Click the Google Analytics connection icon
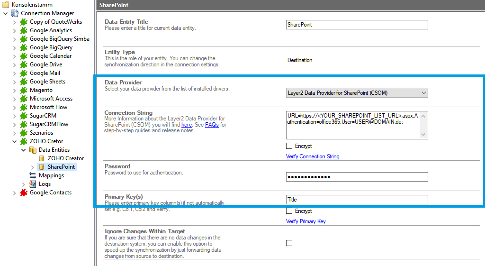This screenshot has width=485, height=266. coord(24,30)
